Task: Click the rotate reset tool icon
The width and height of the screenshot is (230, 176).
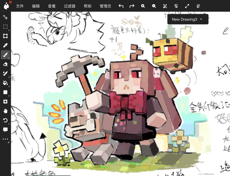Action: tap(5, 120)
